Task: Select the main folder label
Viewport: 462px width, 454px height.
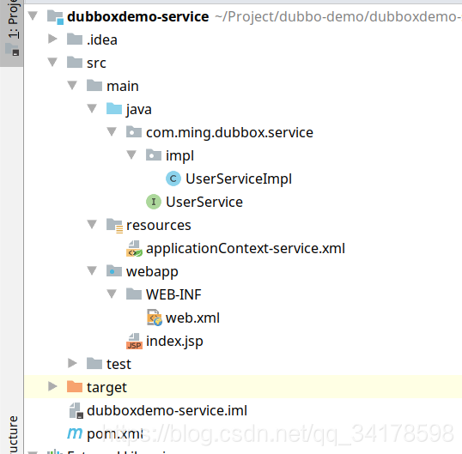Action: click(123, 86)
